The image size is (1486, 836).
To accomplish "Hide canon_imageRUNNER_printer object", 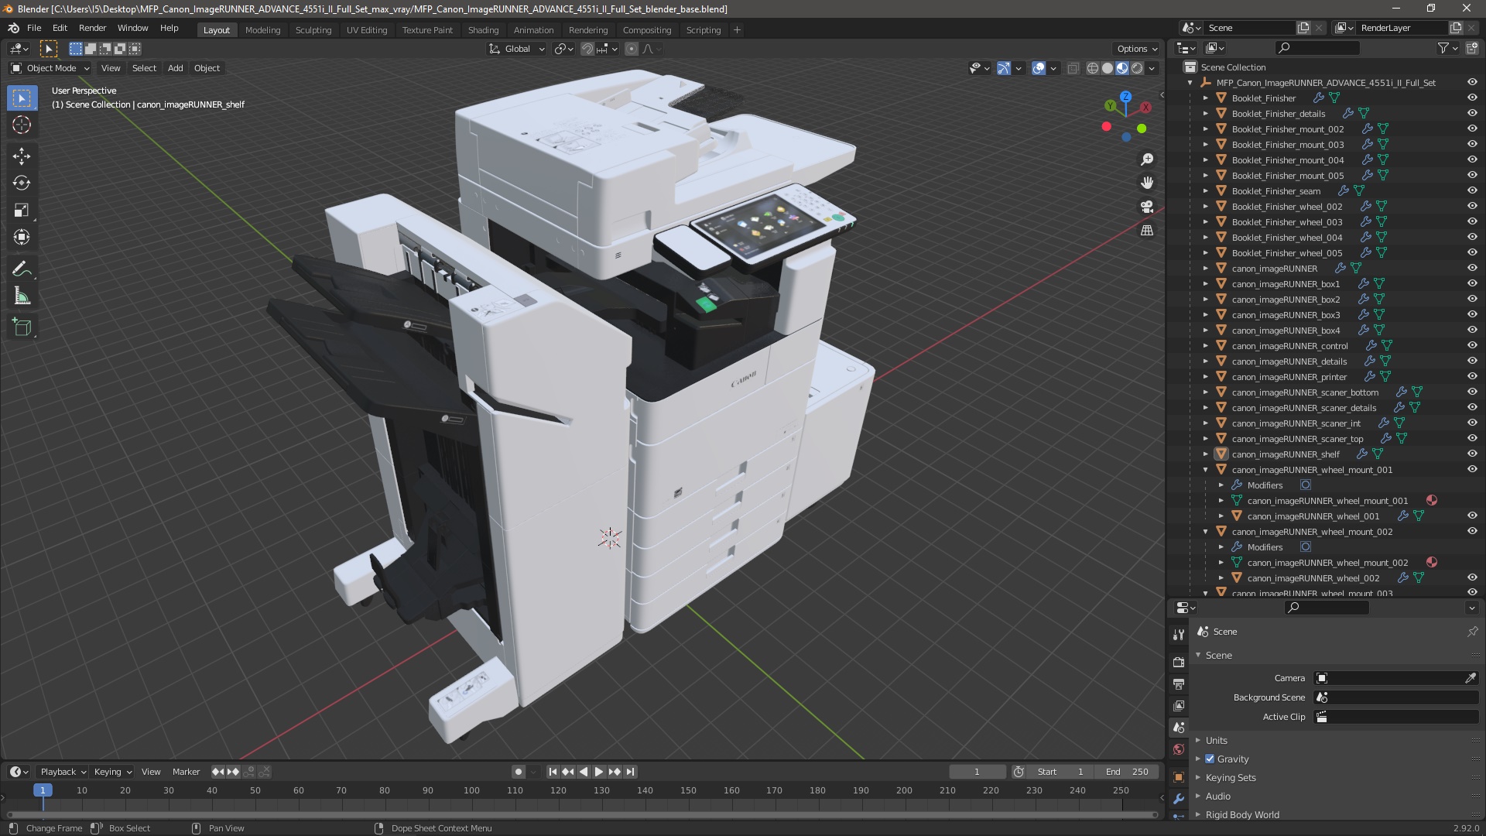I will coord(1472,376).
